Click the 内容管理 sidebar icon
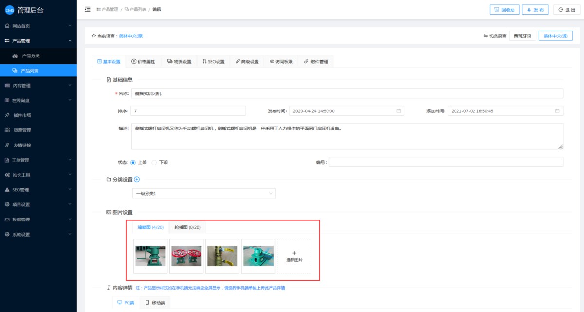This screenshot has width=584, height=312. [7, 86]
